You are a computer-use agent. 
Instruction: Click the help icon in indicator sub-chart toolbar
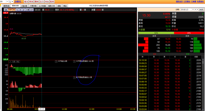[x=11, y=62]
